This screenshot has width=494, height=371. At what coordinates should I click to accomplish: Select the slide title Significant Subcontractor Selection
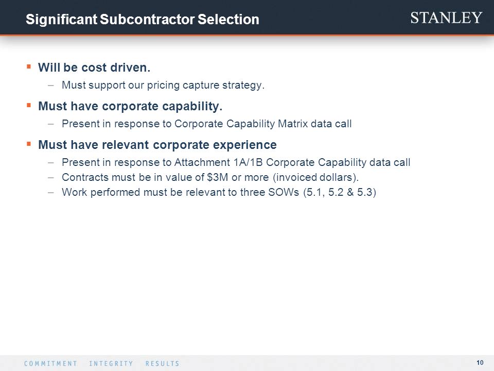click(143, 19)
